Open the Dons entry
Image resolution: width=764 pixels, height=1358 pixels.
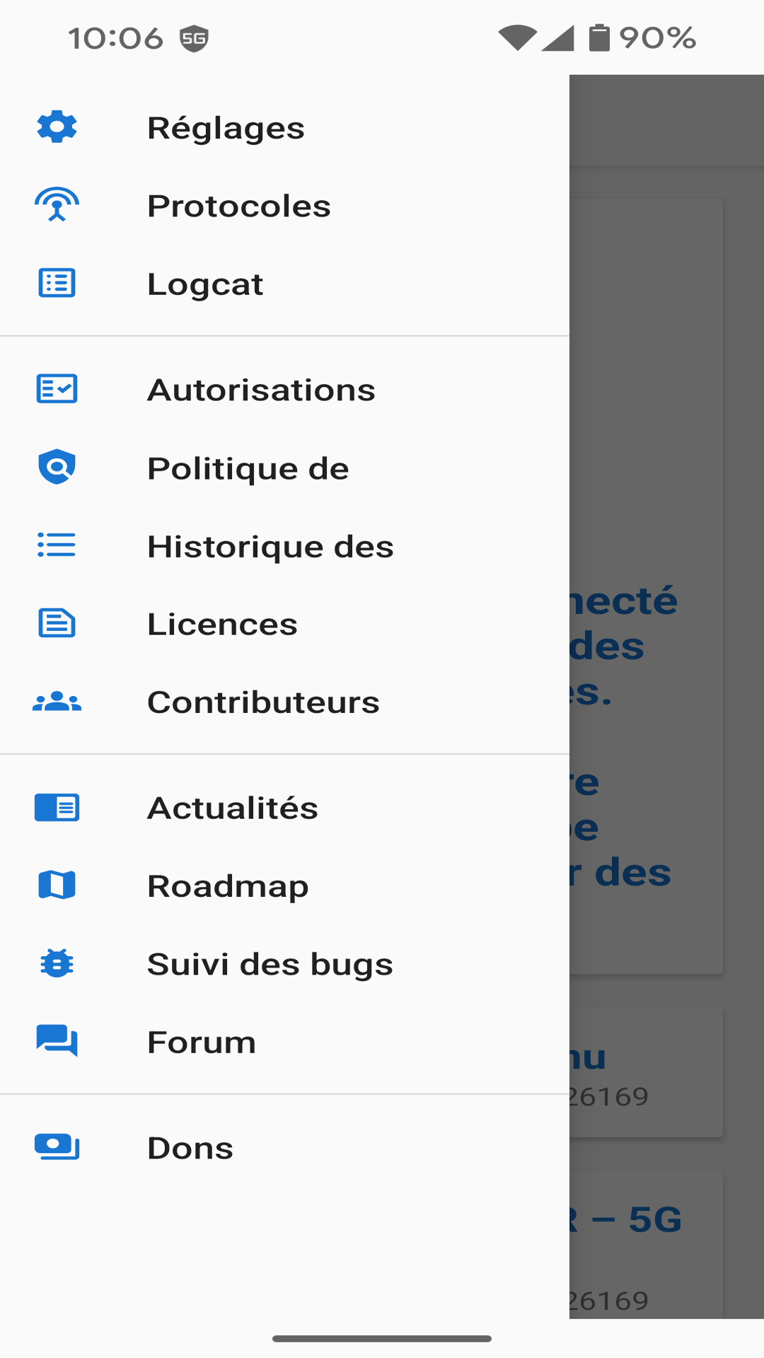(x=190, y=1148)
